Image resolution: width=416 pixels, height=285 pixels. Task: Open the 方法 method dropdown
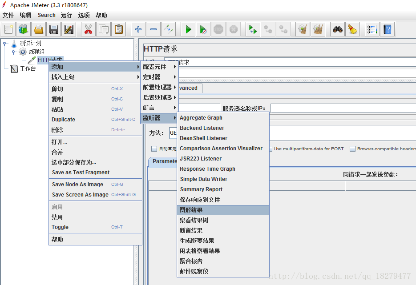pyautogui.click(x=173, y=133)
